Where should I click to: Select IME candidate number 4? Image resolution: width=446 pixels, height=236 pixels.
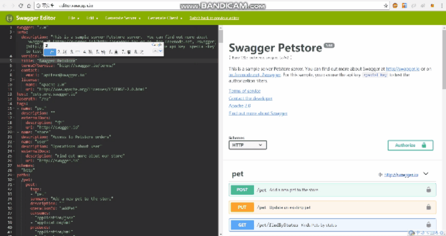(x=88, y=52)
